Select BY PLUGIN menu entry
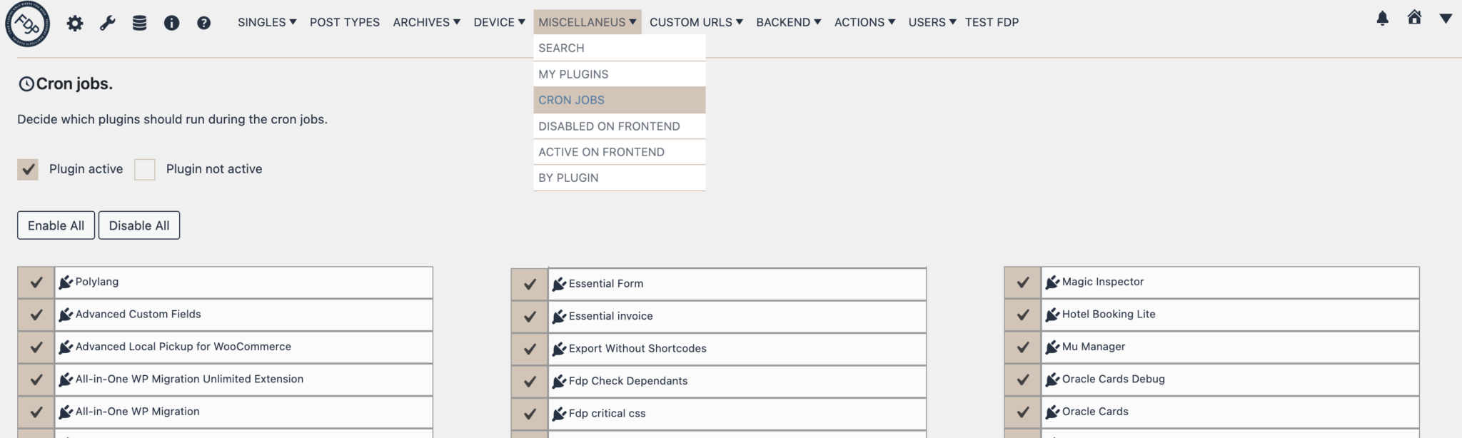 619,178
